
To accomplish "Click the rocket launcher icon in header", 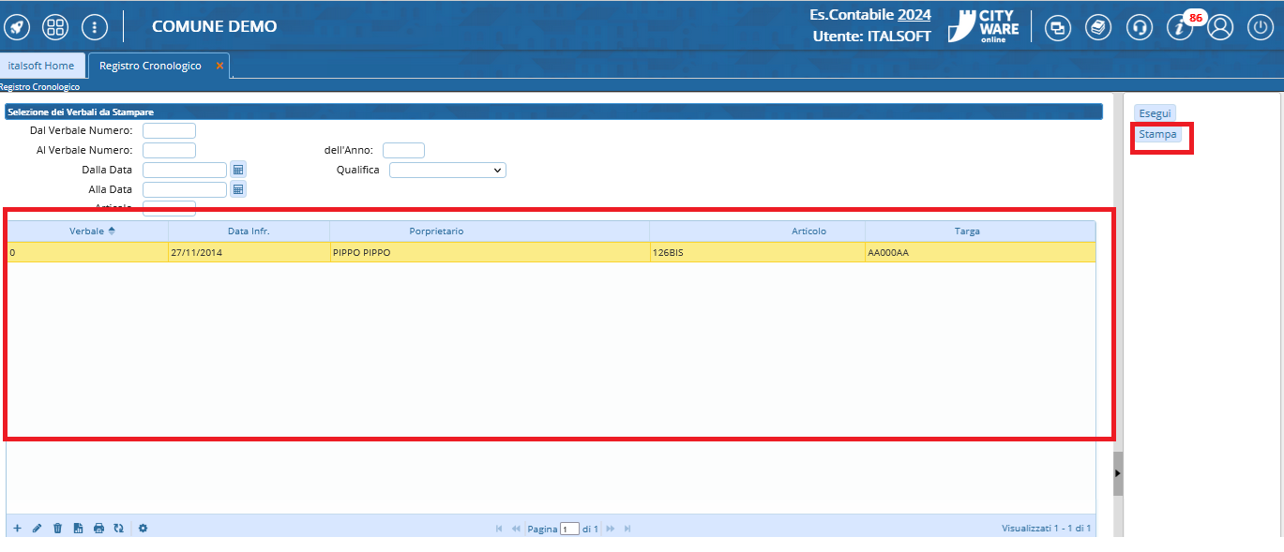I will pyautogui.click(x=17, y=27).
